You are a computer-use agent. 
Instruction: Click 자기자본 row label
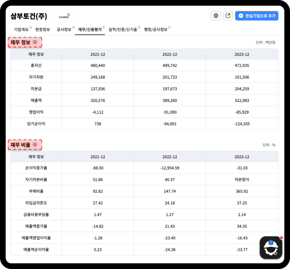(36, 77)
